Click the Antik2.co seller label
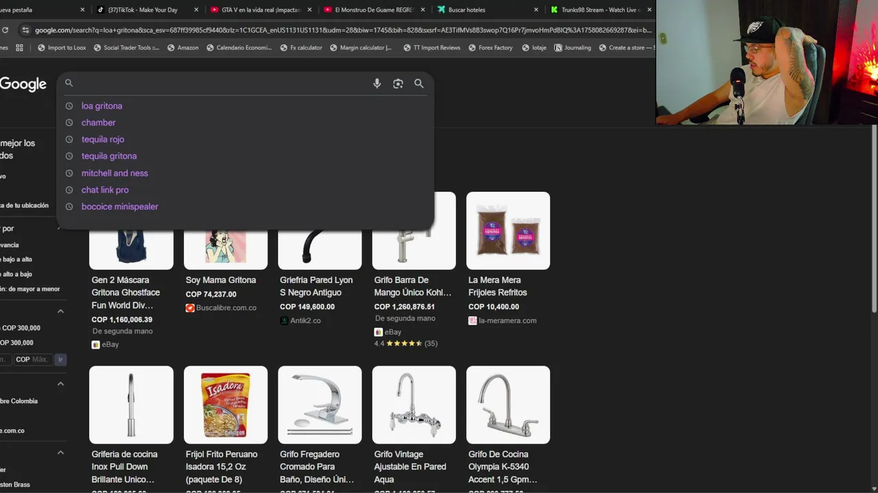Image resolution: width=878 pixels, height=493 pixels. coord(305,320)
